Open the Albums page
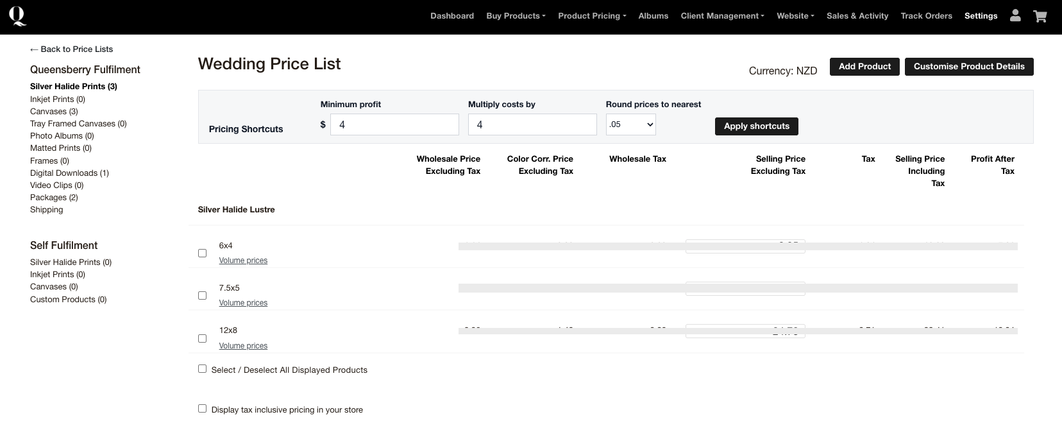The height and width of the screenshot is (428, 1062). [x=653, y=16]
